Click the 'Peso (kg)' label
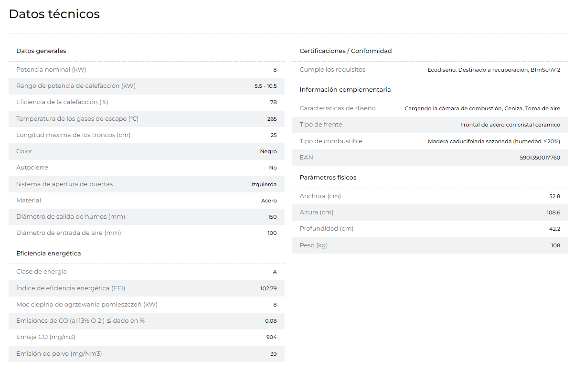The height and width of the screenshot is (371, 574). point(314,245)
